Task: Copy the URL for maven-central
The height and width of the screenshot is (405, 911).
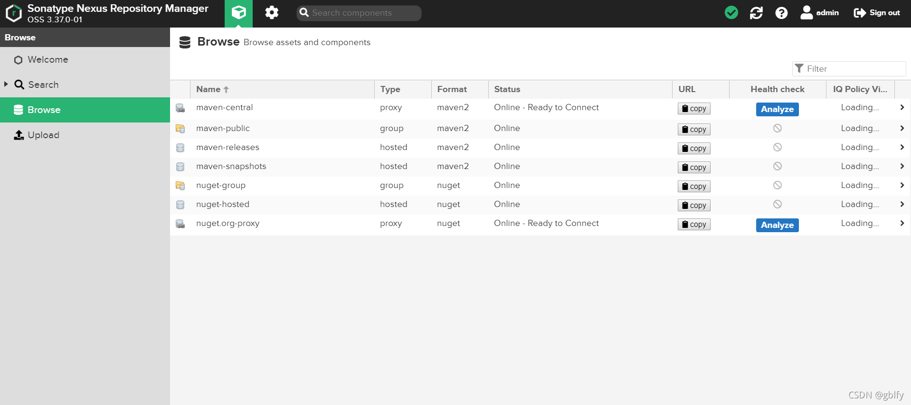Action: pos(694,109)
